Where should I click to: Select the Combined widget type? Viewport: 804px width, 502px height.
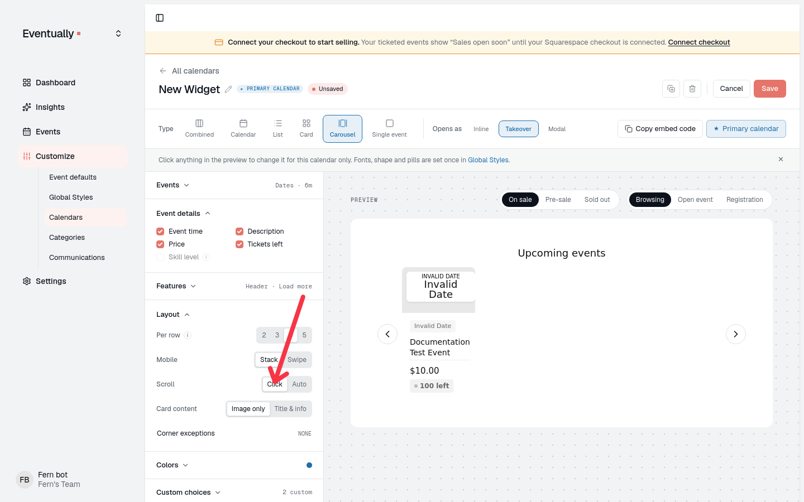click(199, 129)
